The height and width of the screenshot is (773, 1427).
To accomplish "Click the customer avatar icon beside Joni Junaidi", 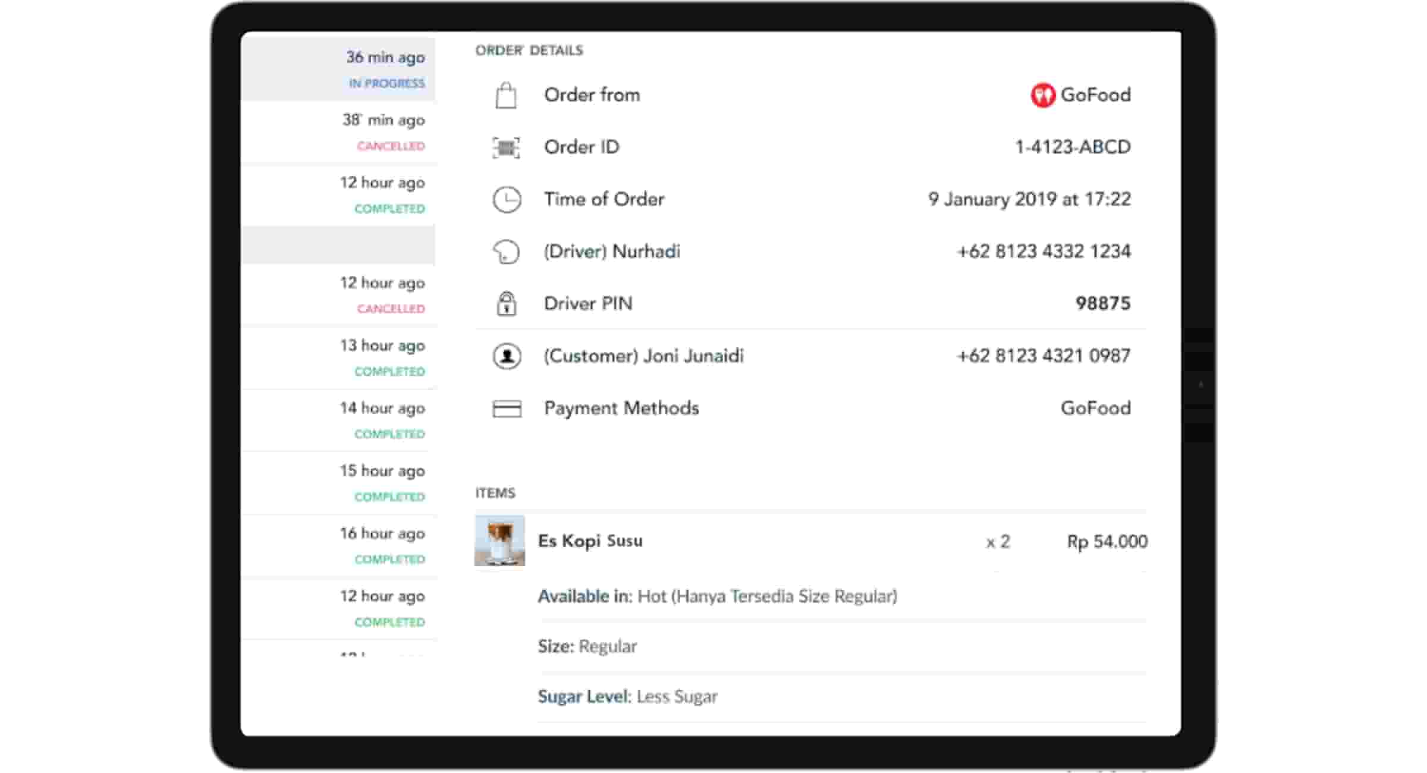I will (x=507, y=356).
